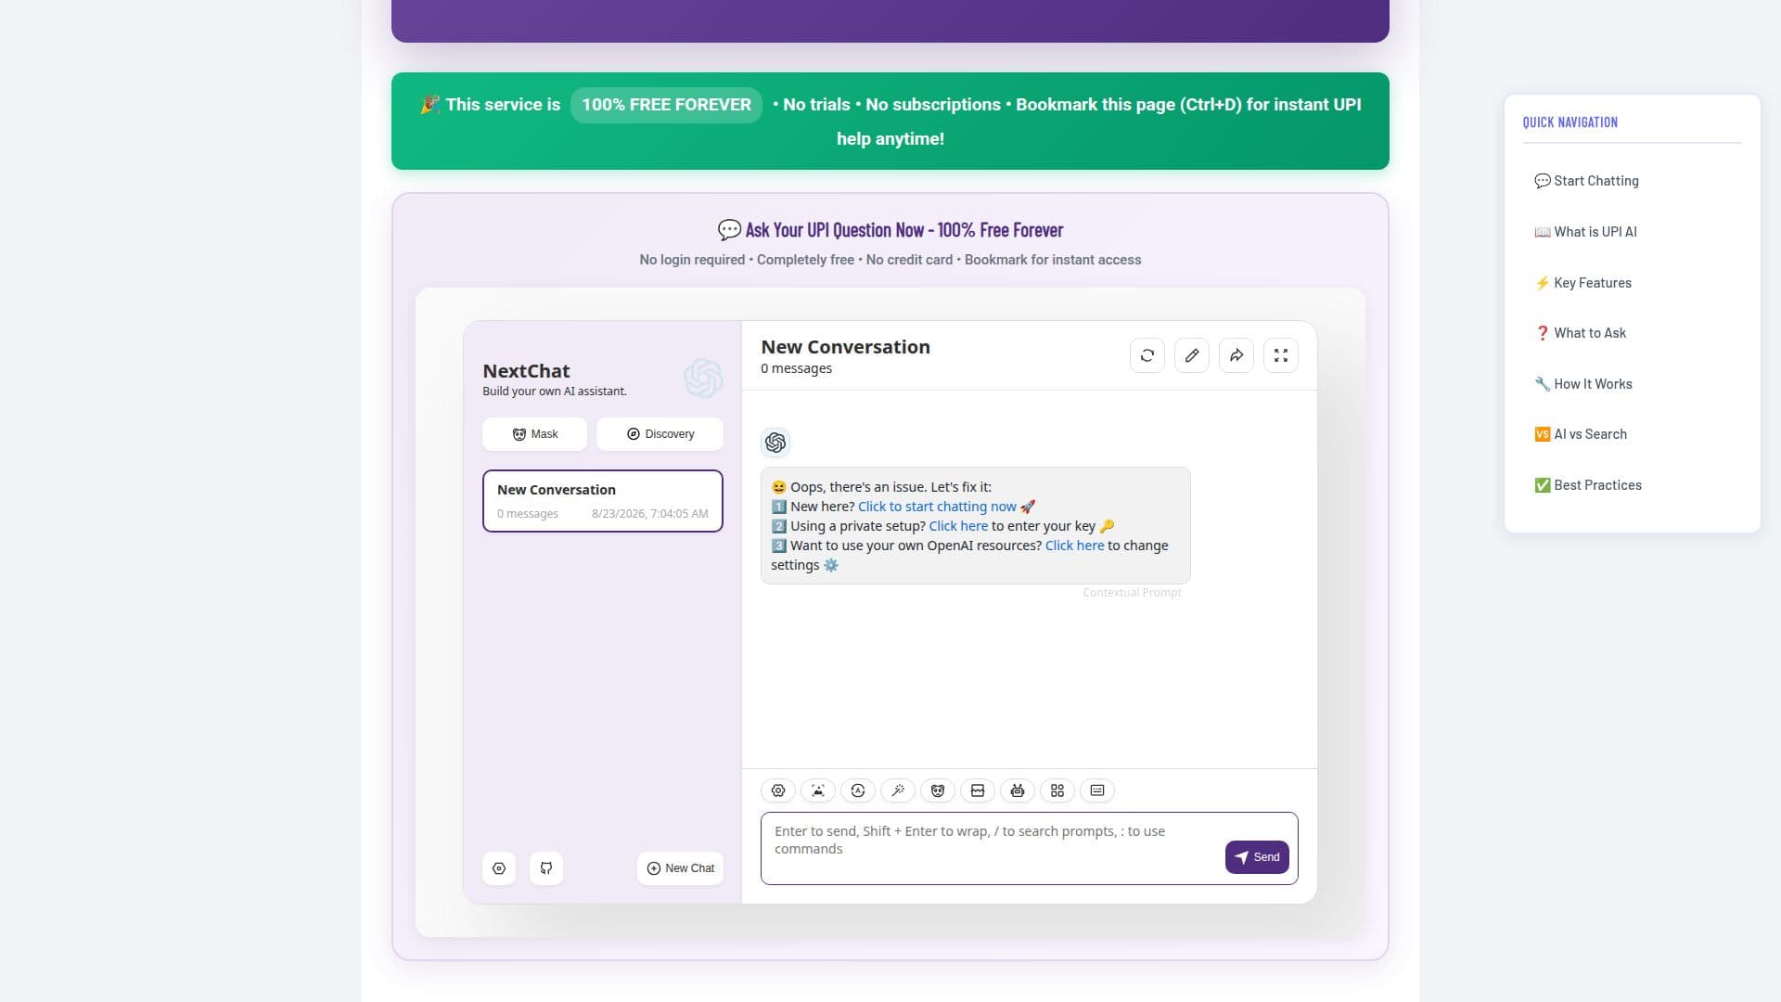
Task: Jump to How It Works section
Action: tap(1583, 384)
